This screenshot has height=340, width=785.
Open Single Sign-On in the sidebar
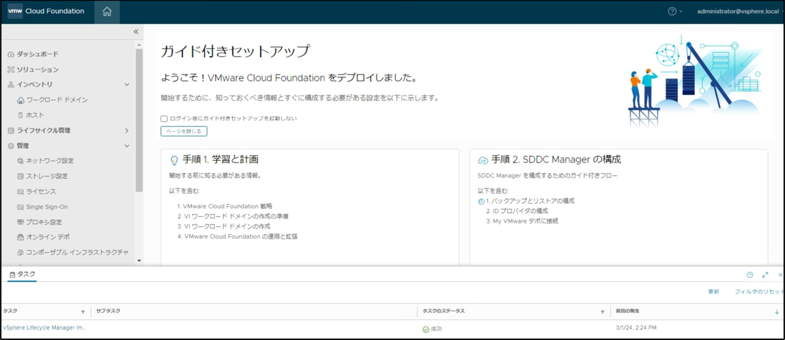(46, 207)
